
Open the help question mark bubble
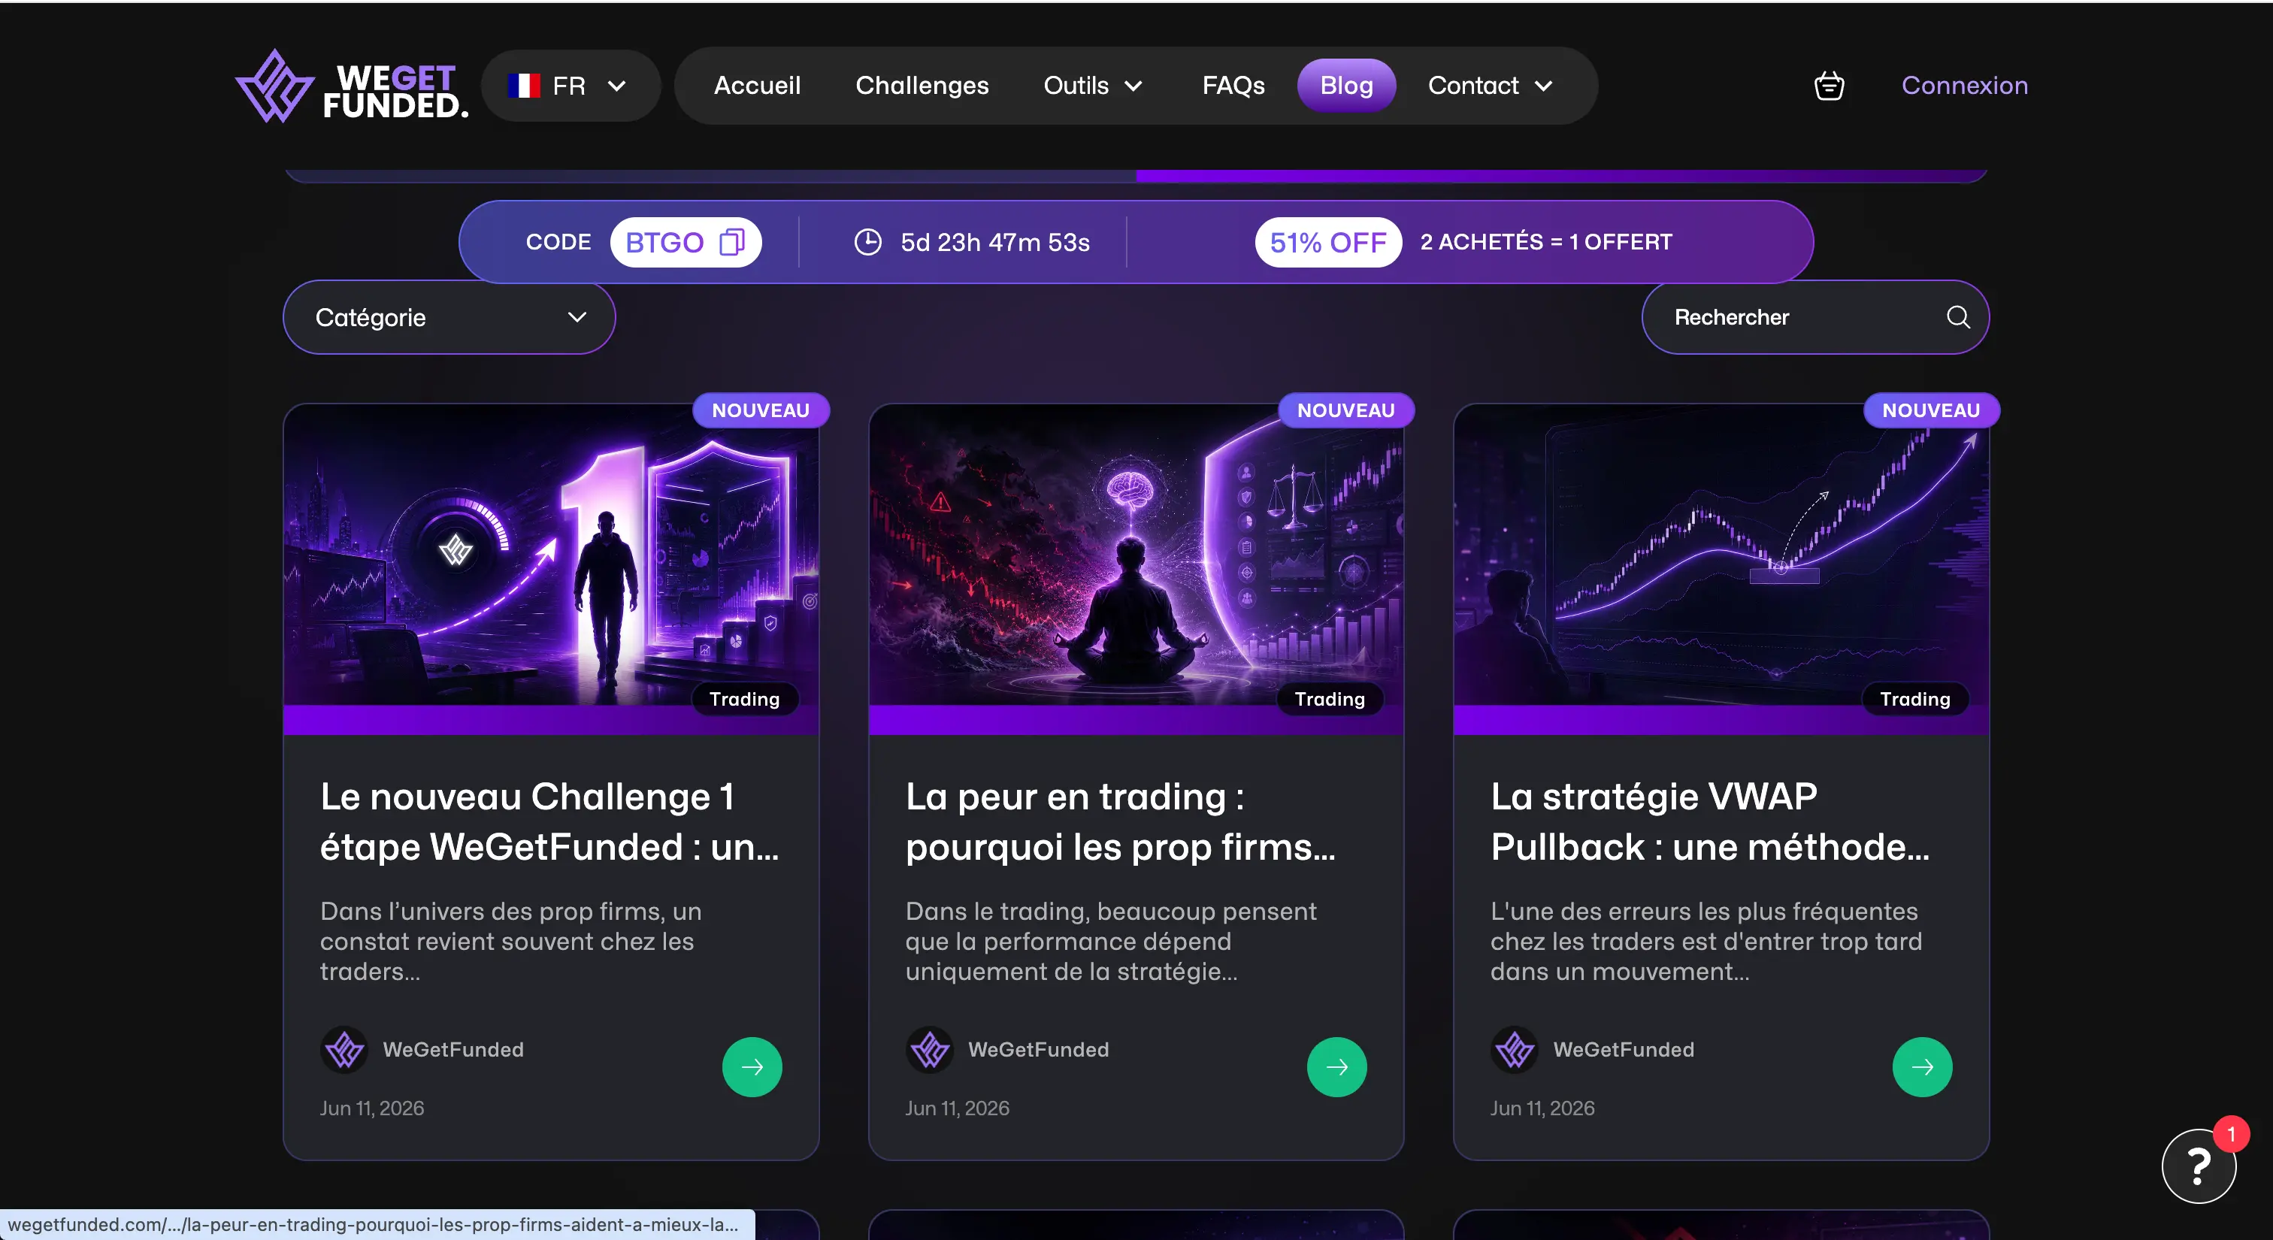(2199, 1166)
